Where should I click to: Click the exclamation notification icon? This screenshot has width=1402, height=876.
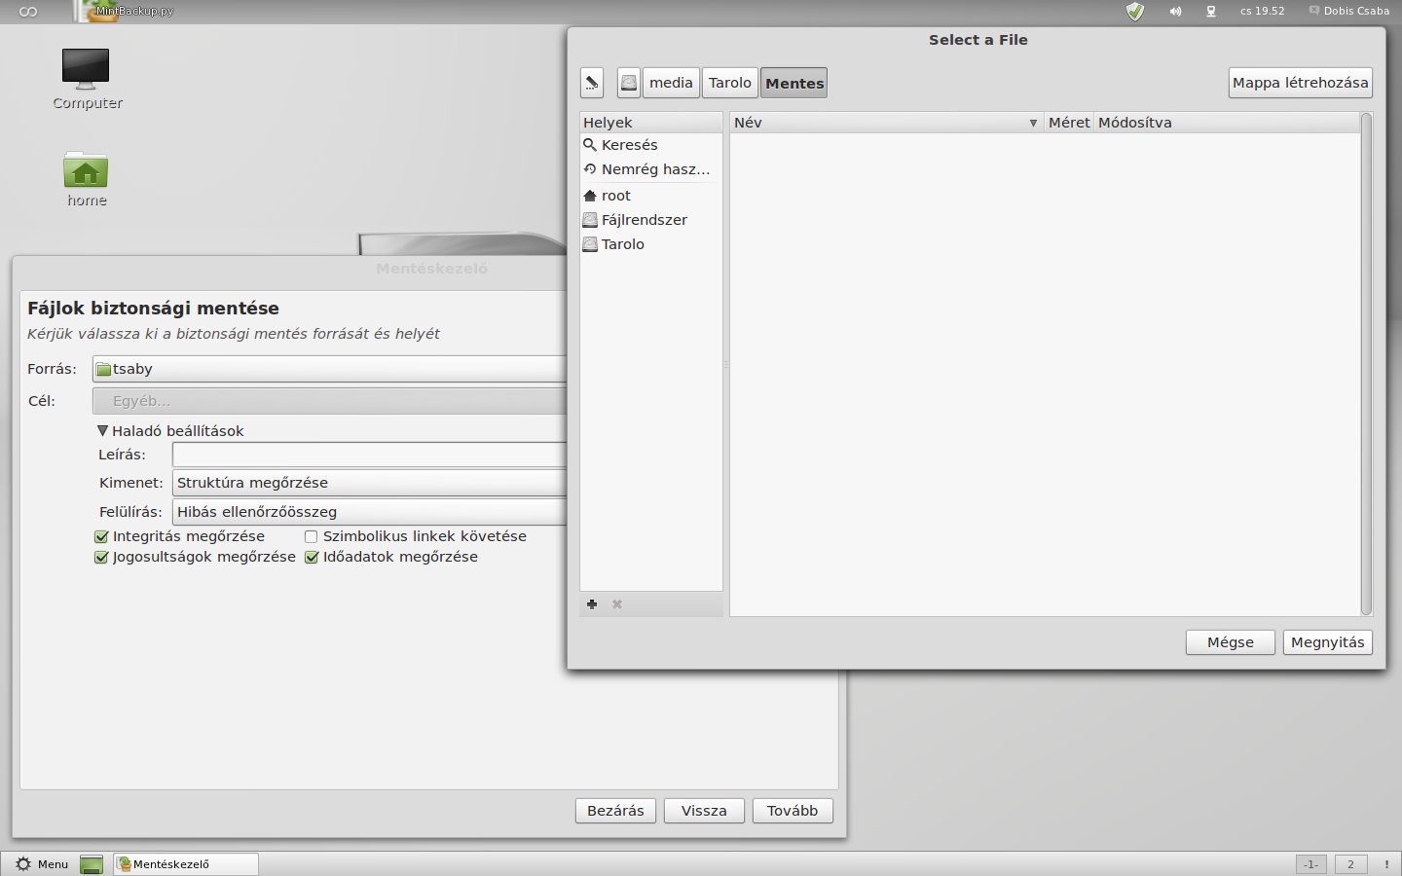coord(1386,864)
